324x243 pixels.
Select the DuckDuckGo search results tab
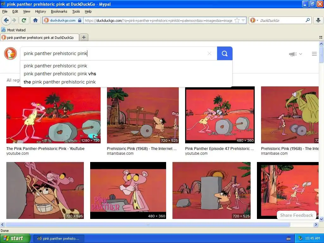tap(40, 37)
